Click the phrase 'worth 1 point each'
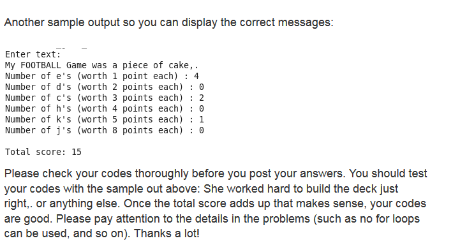Image resolution: width=460 pixels, height=250 pixels. coord(128,76)
